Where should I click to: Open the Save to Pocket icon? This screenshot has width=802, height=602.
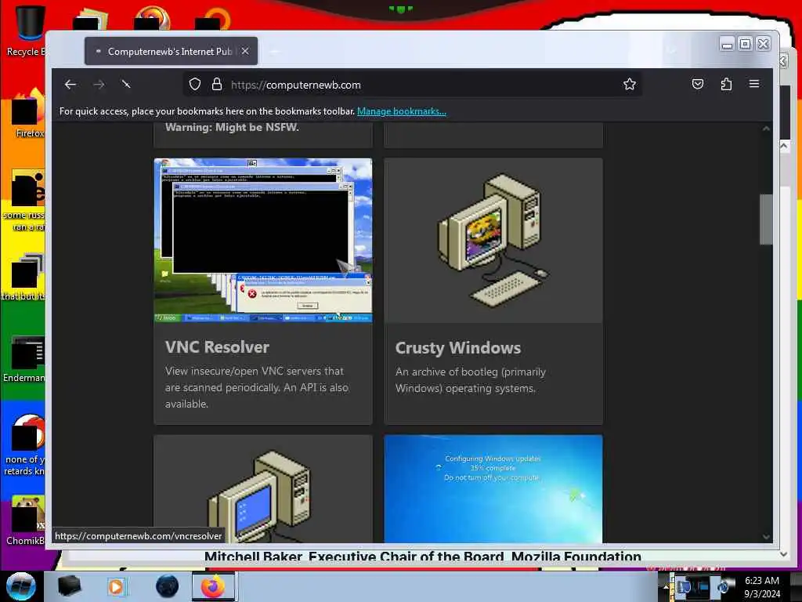point(698,84)
